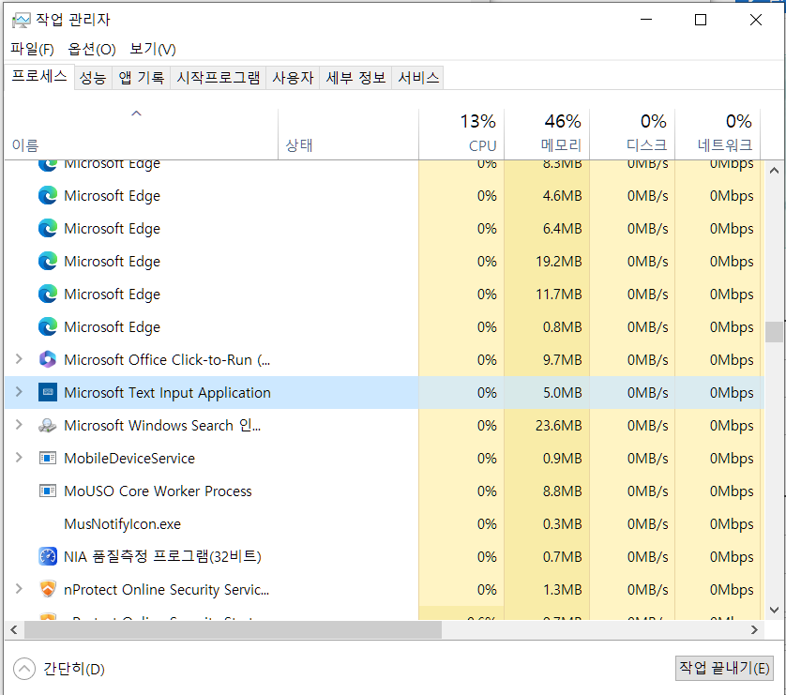Click the Edge icon in the 4.6MB row
Screen dimensions: 786x695
48,195
